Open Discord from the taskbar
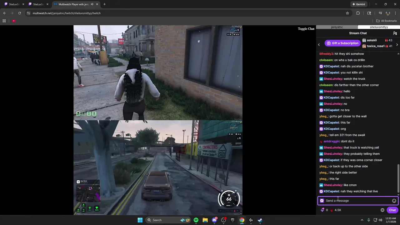The image size is (400, 225). tap(214, 220)
